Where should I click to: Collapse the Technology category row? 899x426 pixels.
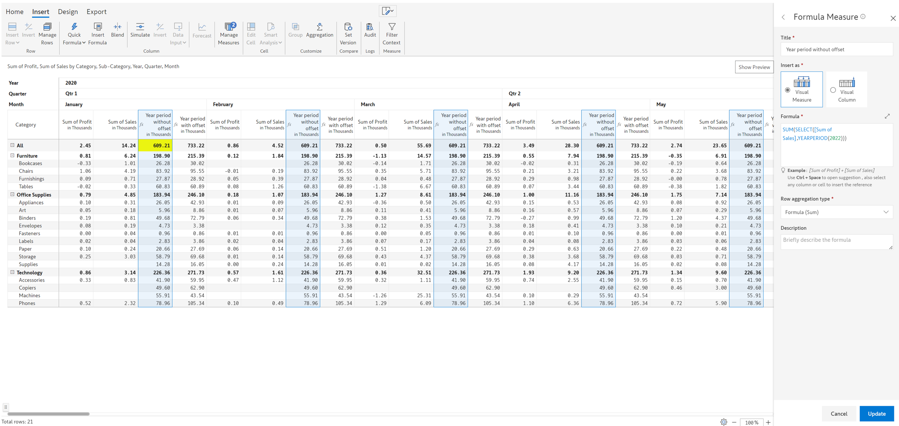point(12,272)
